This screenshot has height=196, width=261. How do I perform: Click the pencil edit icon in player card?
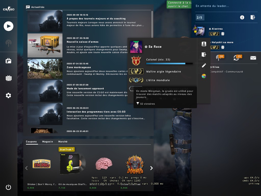pyautogui.click(x=204, y=65)
